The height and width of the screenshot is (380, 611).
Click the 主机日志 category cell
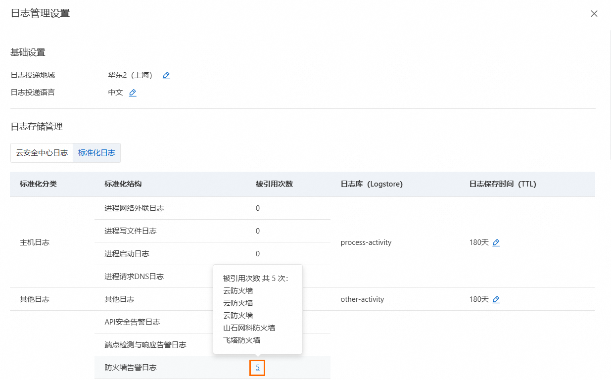coord(35,242)
